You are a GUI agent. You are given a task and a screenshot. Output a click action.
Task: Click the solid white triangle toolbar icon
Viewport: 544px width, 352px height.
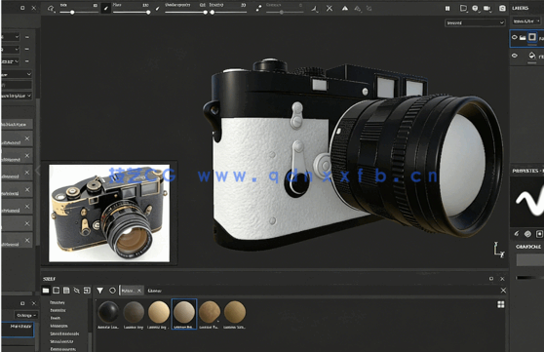tap(345, 8)
